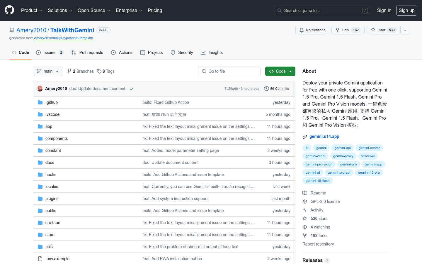Click the hooks folder icon
This screenshot has height=264, width=422.
click(x=40, y=175)
